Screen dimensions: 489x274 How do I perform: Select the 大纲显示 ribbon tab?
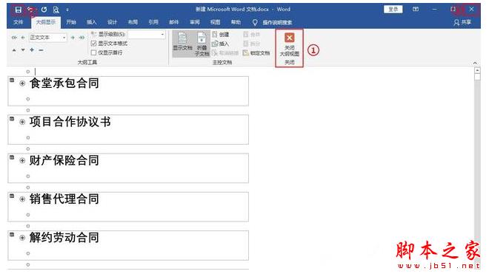(x=45, y=22)
